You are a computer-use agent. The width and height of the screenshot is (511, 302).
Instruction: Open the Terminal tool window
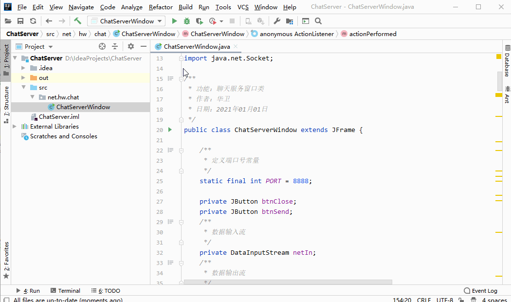[66, 291]
